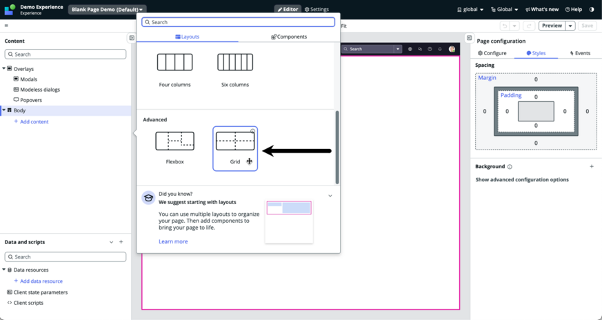
Task: Open the Help menu
Action: coord(574,10)
